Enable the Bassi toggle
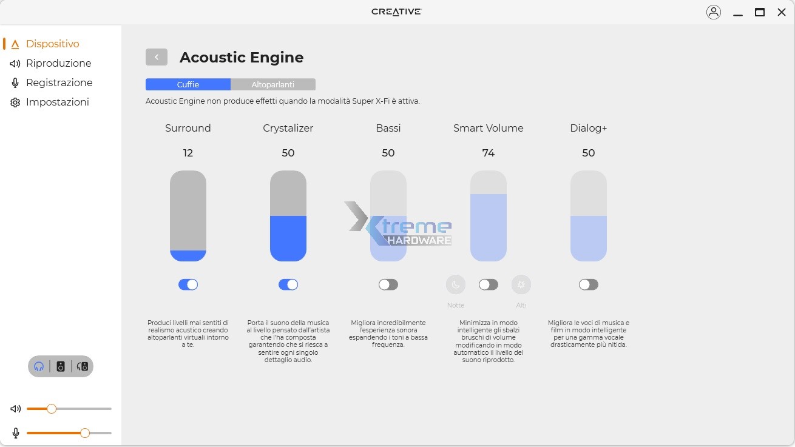The height and width of the screenshot is (447, 795). pos(388,284)
